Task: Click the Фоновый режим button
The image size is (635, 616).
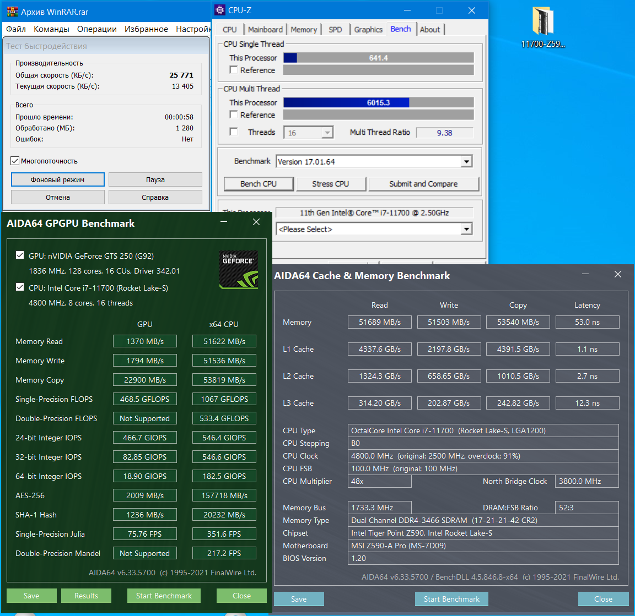Action: pyautogui.click(x=57, y=179)
